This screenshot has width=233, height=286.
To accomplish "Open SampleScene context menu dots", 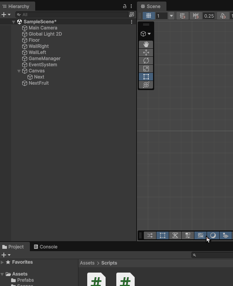I will pyautogui.click(x=132, y=22).
